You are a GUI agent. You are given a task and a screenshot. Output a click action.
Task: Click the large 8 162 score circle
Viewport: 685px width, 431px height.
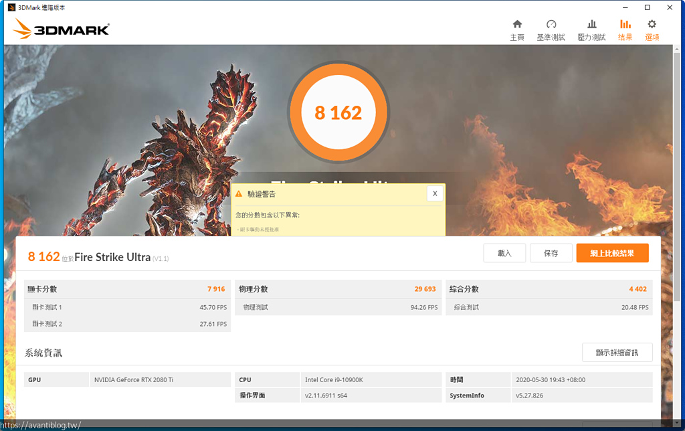pos(338,112)
